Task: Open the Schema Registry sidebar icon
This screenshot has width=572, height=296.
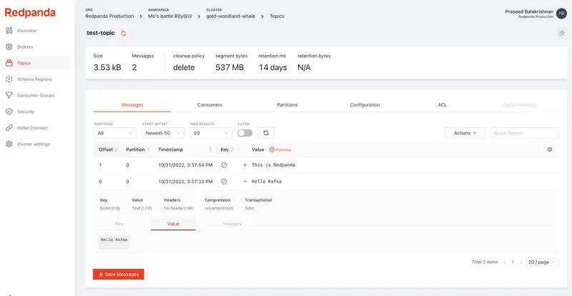Action: pyautogui.click(x=9, y=79)
